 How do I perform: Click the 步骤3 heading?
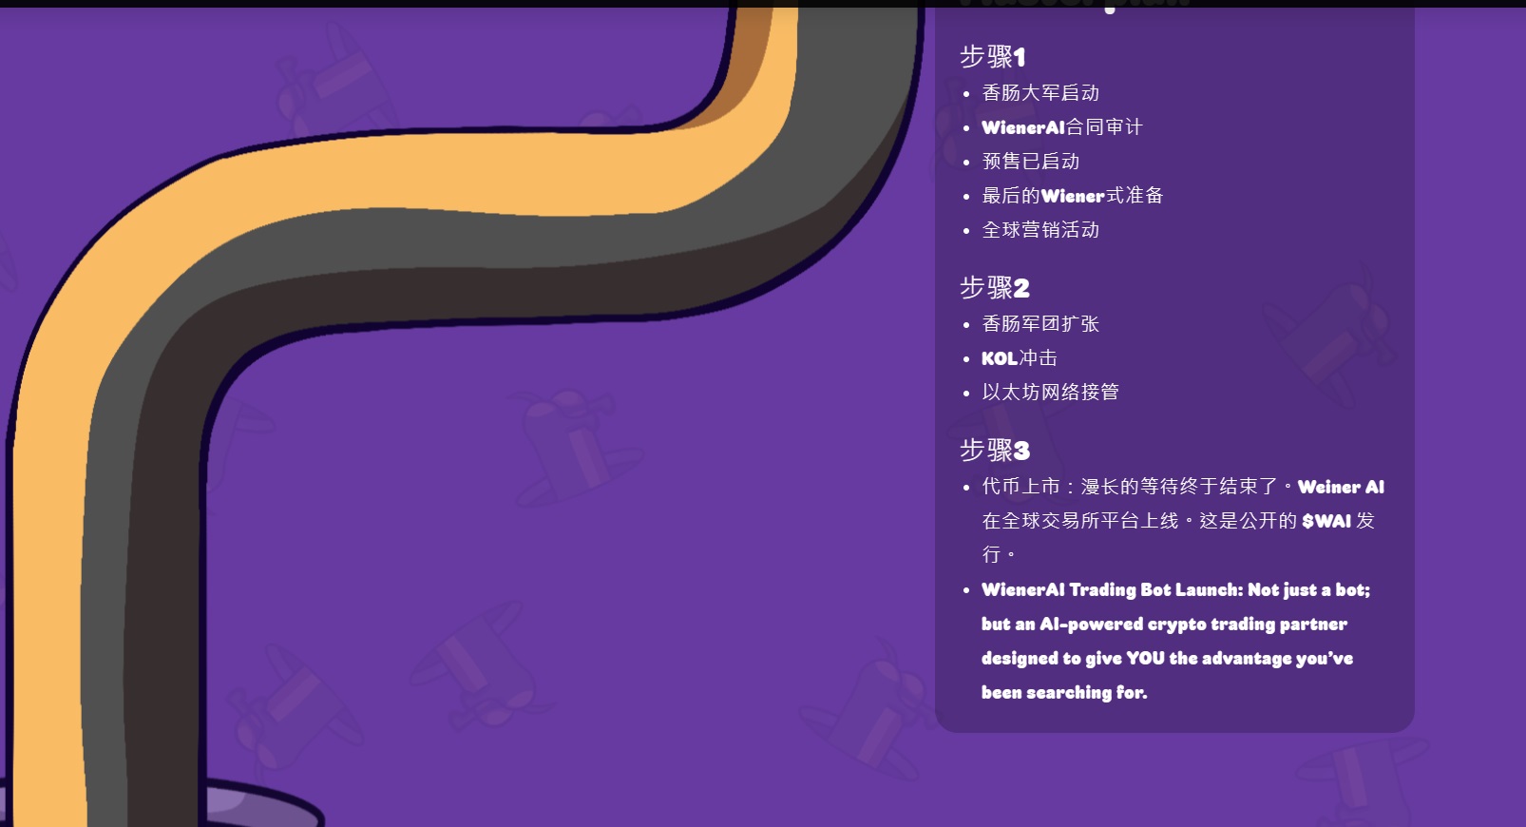(x=994, y=451)
